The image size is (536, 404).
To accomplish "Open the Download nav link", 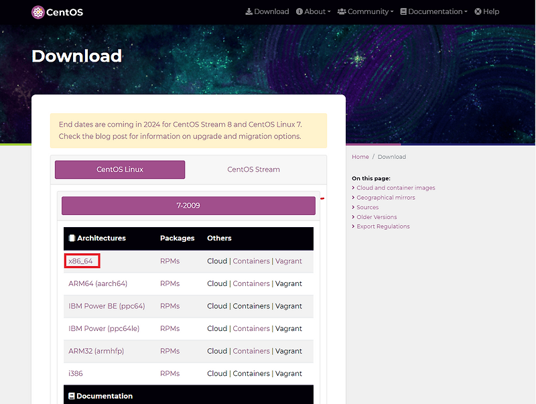I will [267, 11].
